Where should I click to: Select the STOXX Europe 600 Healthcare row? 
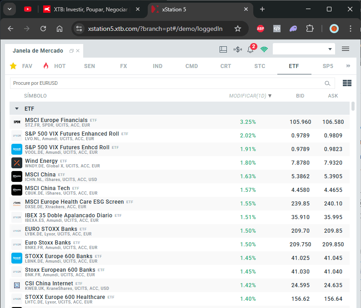click(180, 299)
